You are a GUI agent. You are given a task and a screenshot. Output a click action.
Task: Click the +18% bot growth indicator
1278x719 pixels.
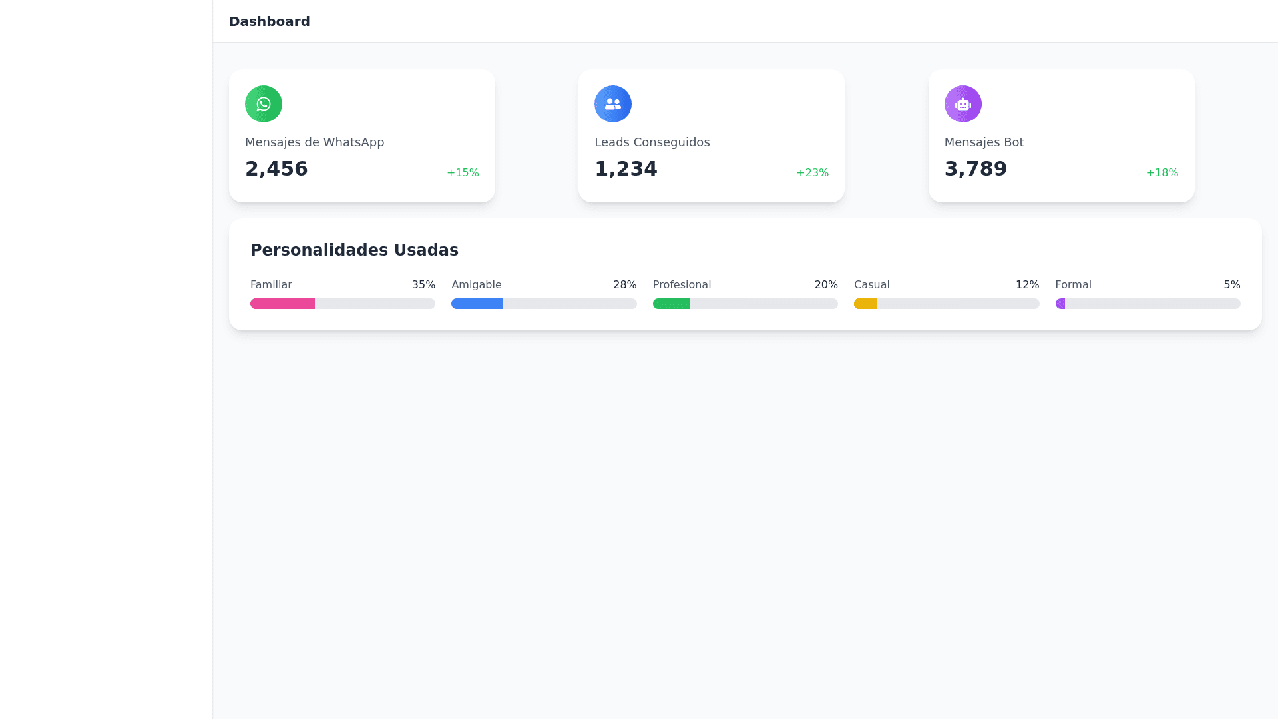[1162, 173]
